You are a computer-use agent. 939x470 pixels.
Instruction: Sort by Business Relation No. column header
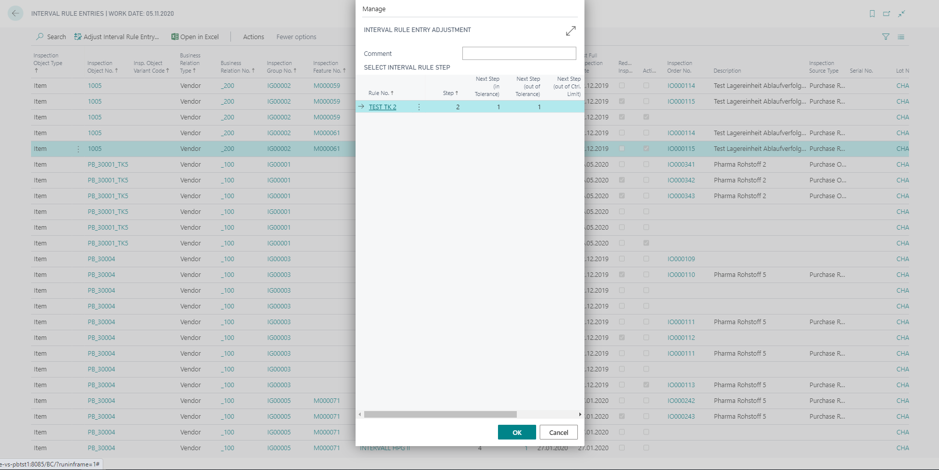pyautogui.click(x=237, y=67)
